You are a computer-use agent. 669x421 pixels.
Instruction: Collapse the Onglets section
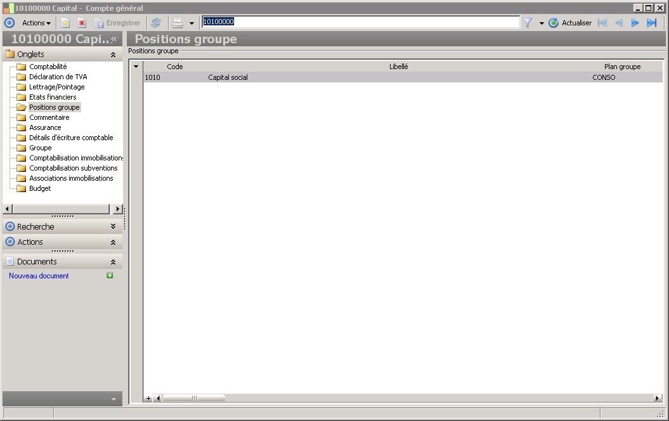(x=113, y=55)
